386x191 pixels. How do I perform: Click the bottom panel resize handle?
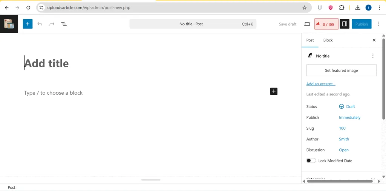tap(151, 180)
